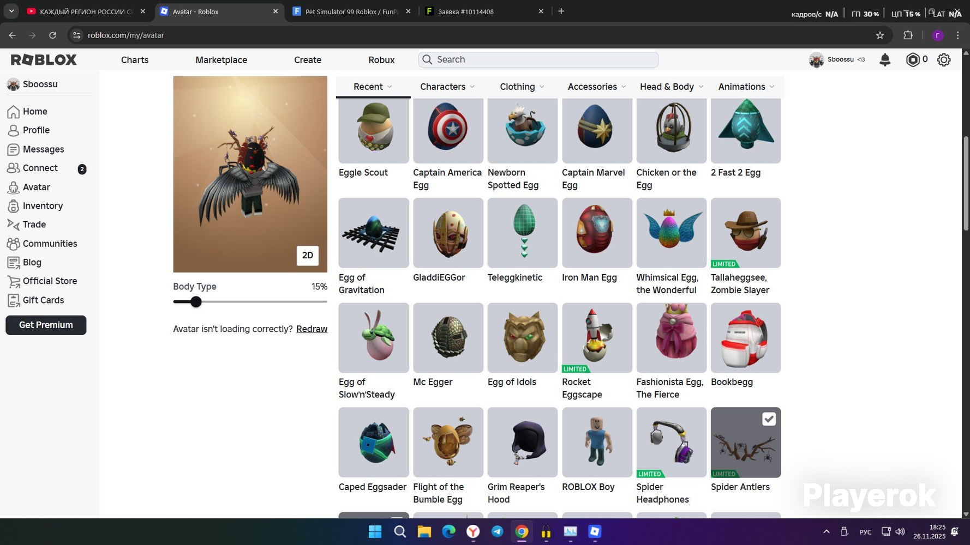
Task: Go back with the browser back arrow
Action: [12, 35]
